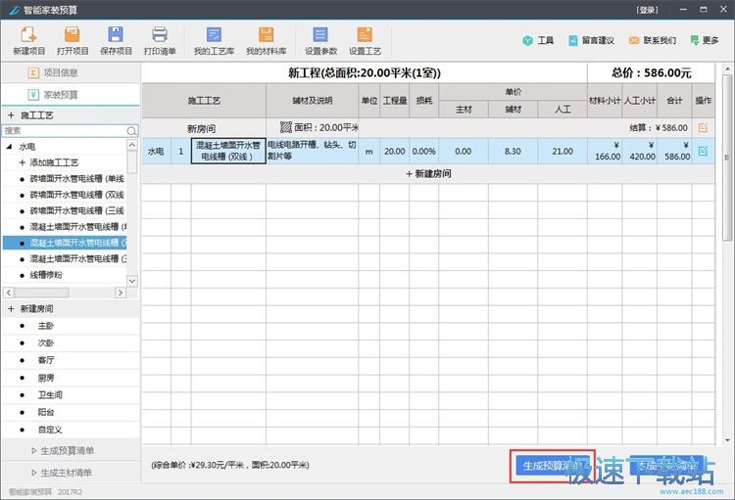Click the 搜索 search input field
Screen dimensions: 735x500
pyautogui.click(x=65, y=130)
